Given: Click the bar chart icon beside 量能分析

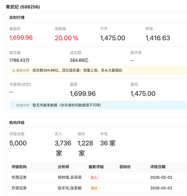Looking at the screenshot, I should 13,71.
